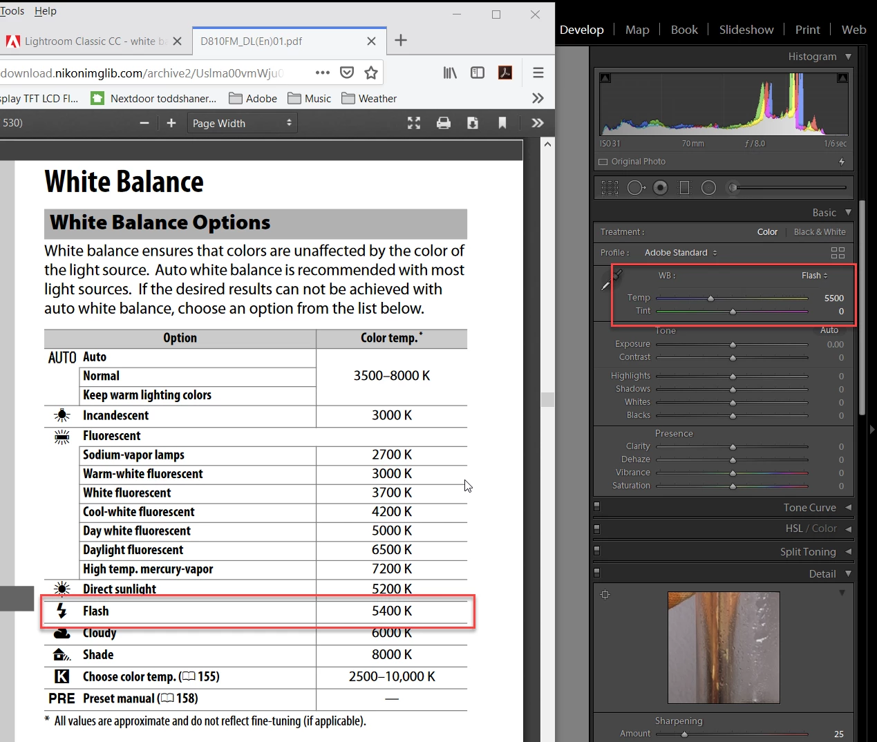The height and width of the screenshot is (742, 877).
Task: Switch to the Slideshow module
Action: 746,30
